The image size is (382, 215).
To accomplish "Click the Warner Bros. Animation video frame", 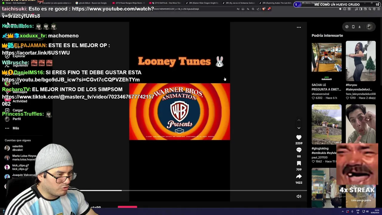I will coord(179,111).
